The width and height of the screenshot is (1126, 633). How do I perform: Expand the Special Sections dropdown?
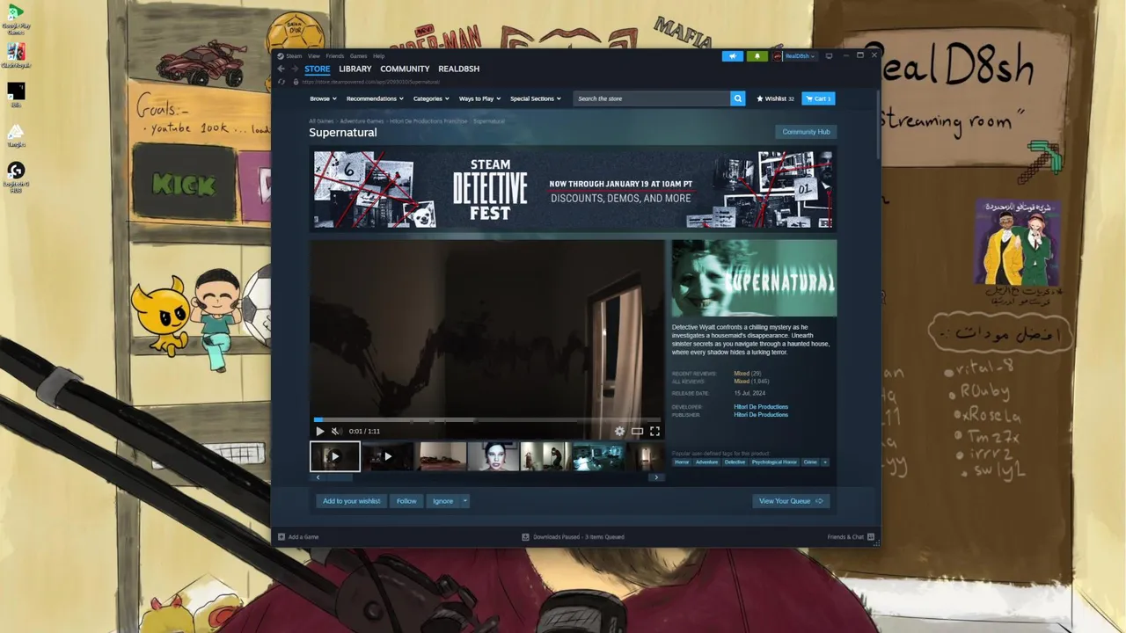[535, 98]
